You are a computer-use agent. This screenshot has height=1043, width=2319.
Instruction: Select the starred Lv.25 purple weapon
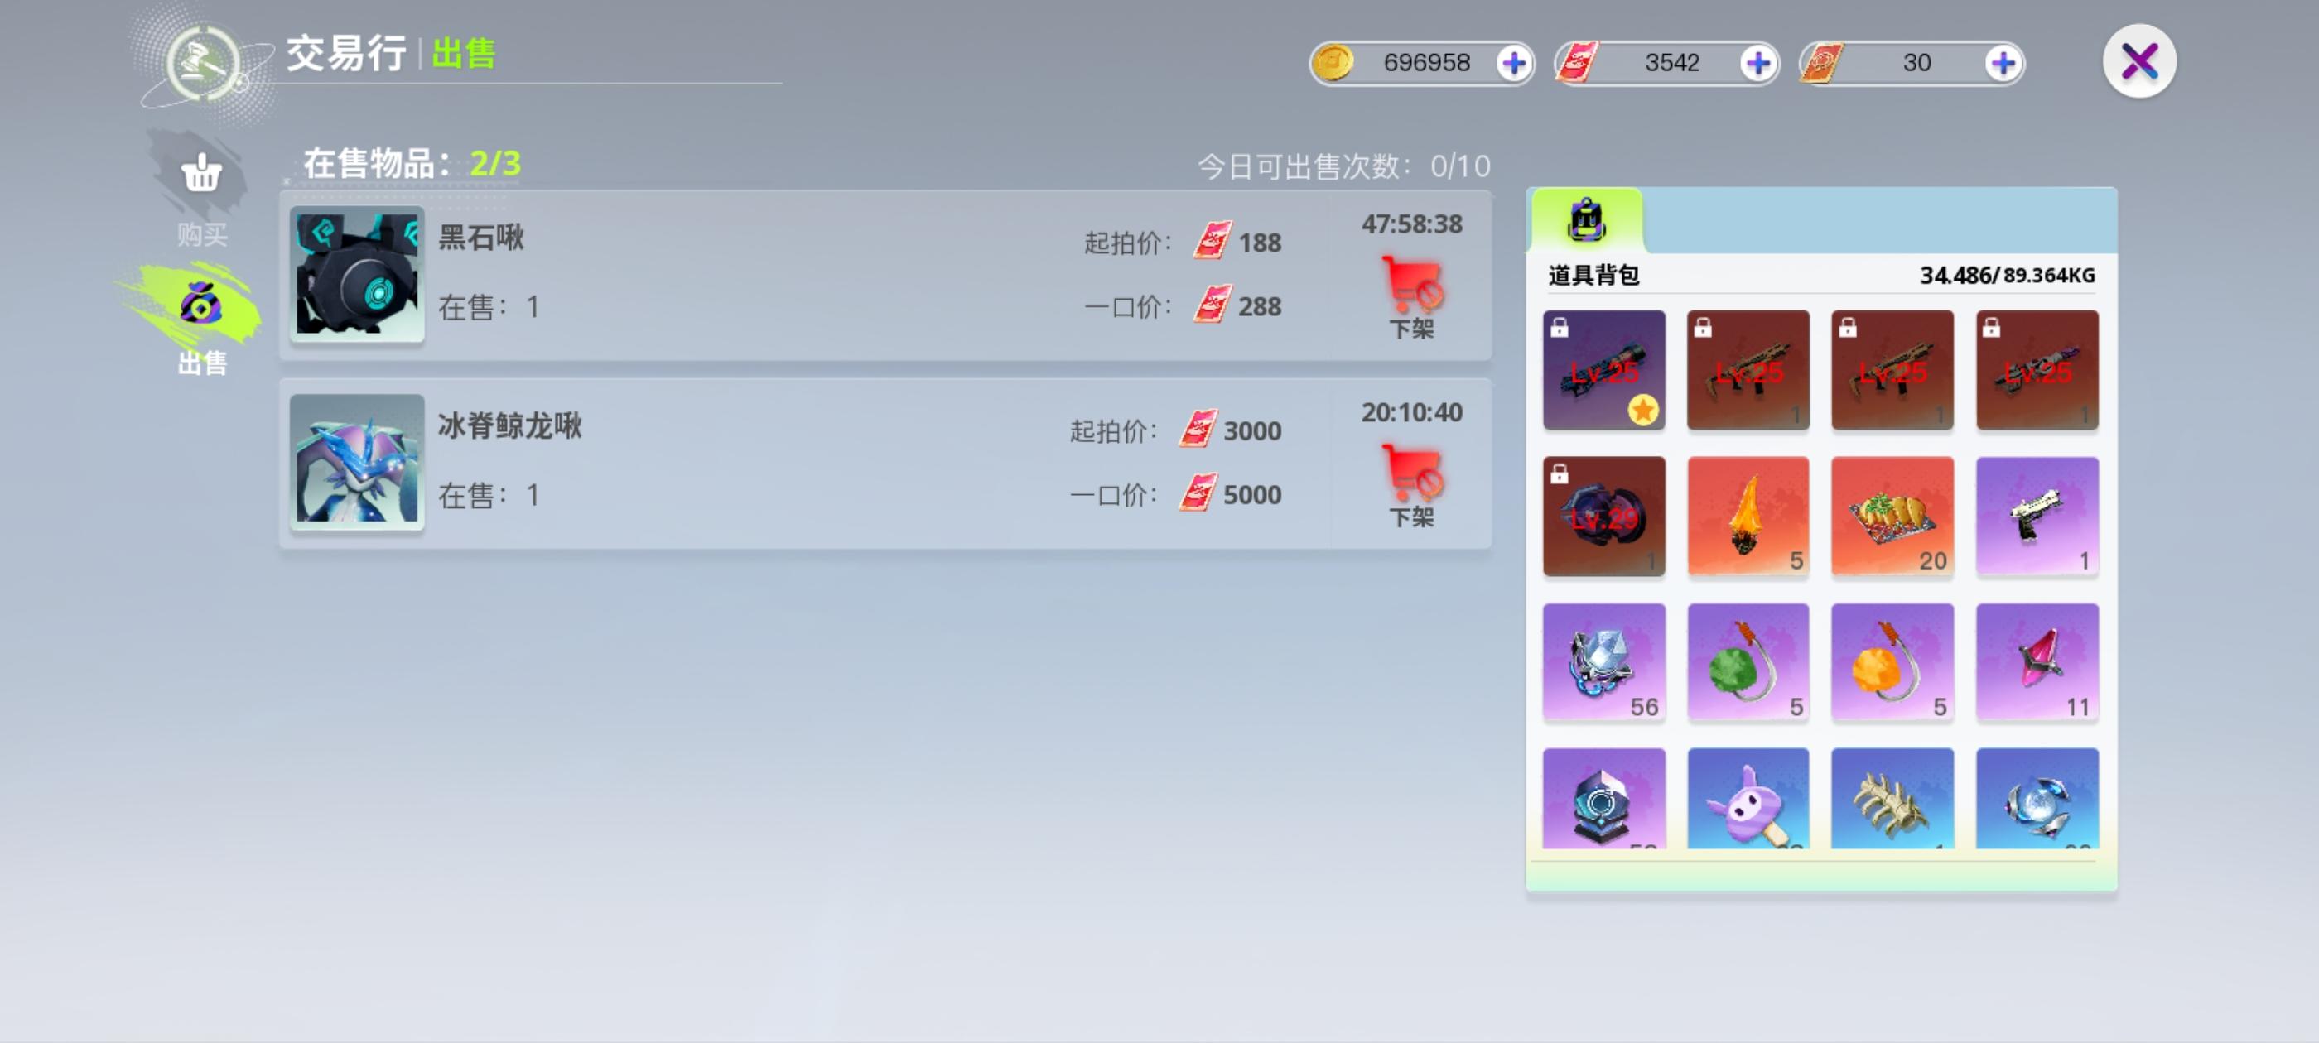pyautogui.click(x=1604, y=370)
